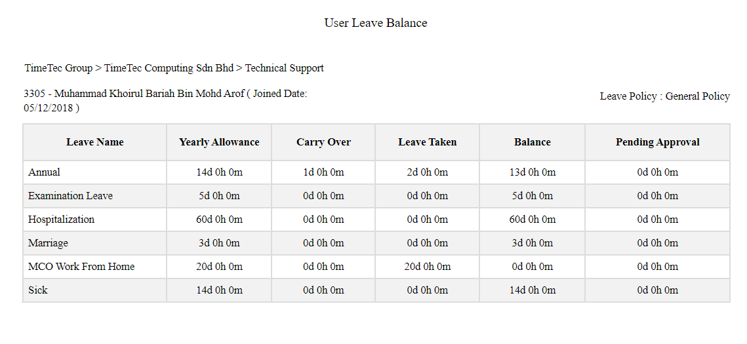This screenshot has height=344, width=747.
Task: Select the TimeTec Group breadcrumb text
Action: point(58,68)
